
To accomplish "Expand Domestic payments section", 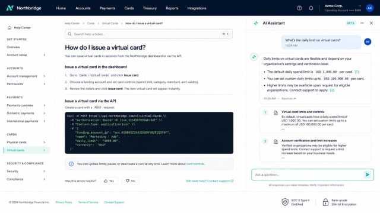I will pos(45,113).
